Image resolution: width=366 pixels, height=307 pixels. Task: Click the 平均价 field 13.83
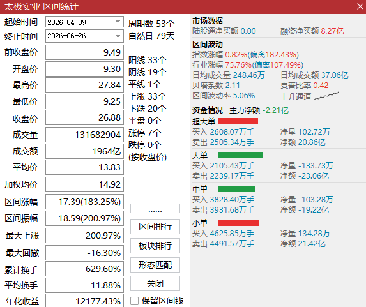point(84,167)
